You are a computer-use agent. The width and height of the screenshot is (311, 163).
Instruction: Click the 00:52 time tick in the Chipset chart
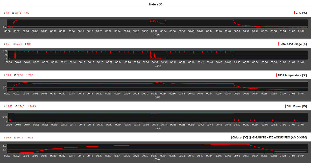pos(246,156)
